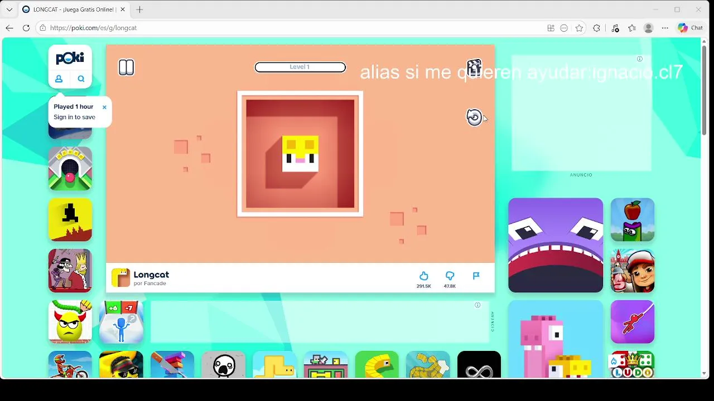Dislike the game with thumbs down
This screenshot has width=714, height=401.
pos(450,276)
